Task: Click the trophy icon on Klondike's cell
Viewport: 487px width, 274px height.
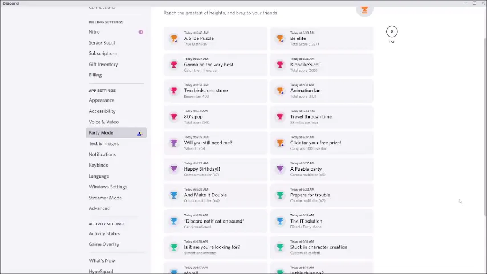Action: tap(280, 65)
